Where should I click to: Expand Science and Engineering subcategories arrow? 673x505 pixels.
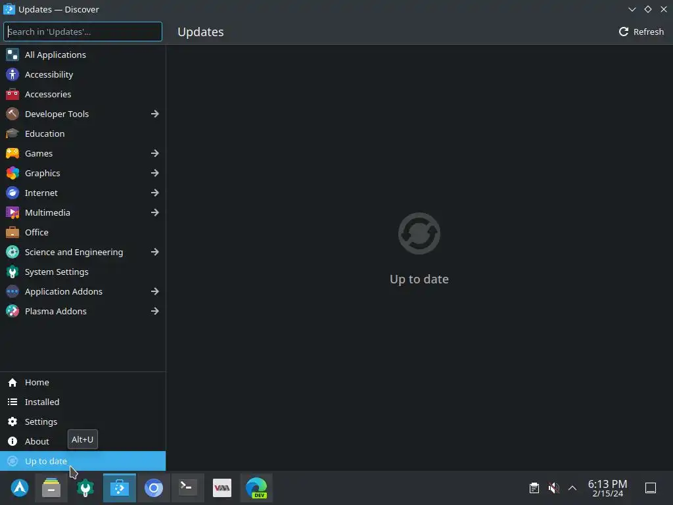click(x=155, y=252)
